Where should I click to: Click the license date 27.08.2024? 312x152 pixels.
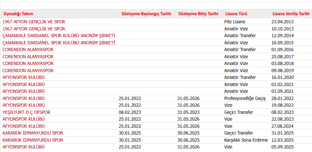click(283, 126)
